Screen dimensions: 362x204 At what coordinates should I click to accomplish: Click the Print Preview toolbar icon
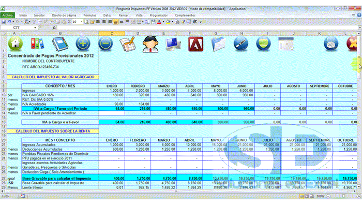click(x=86, y=22)
